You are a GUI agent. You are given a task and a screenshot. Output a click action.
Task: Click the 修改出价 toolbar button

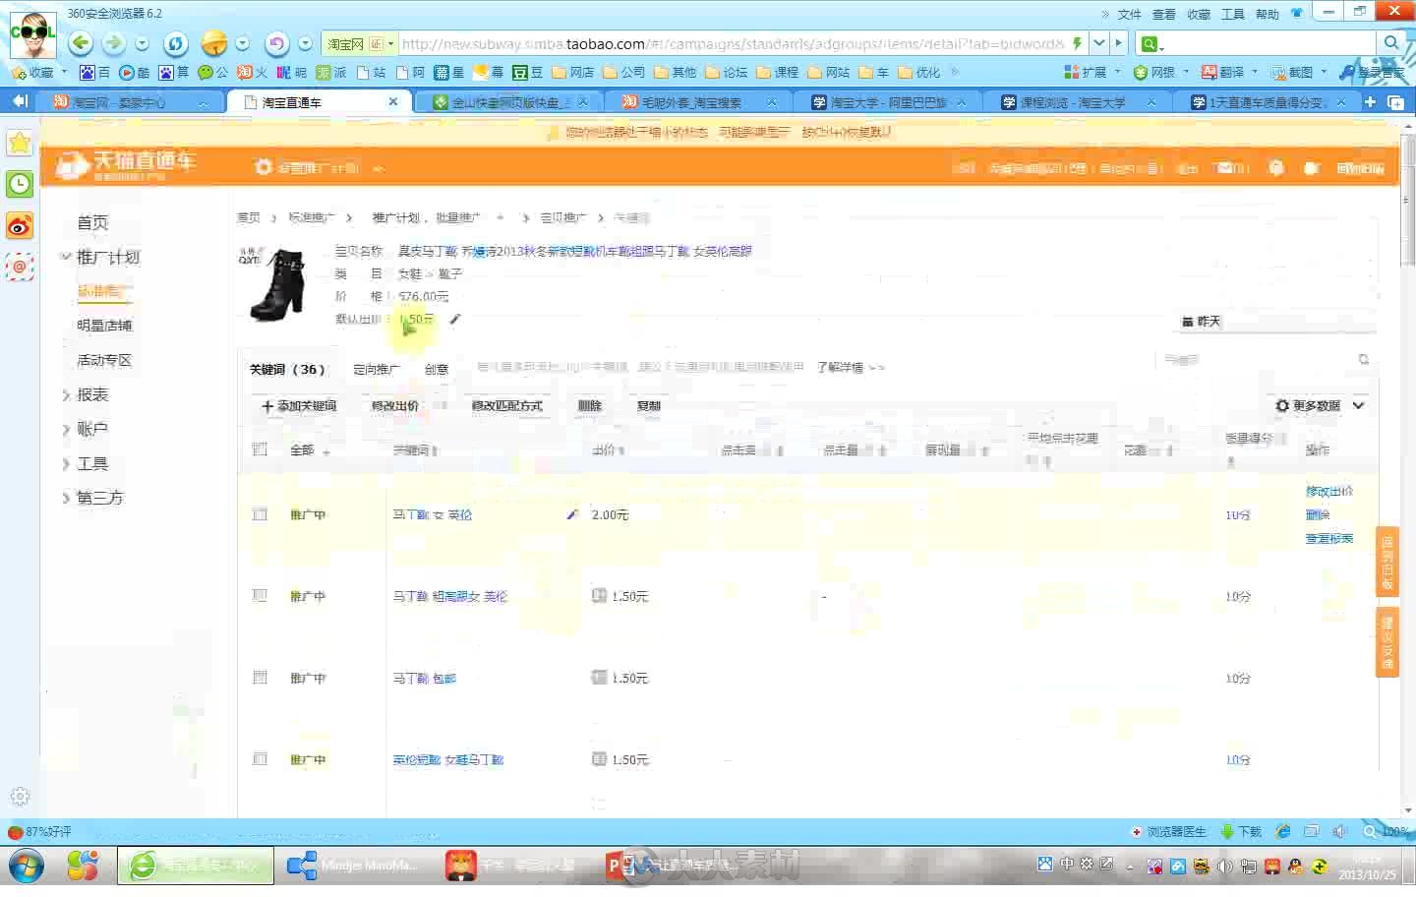[x=395, y=405]
